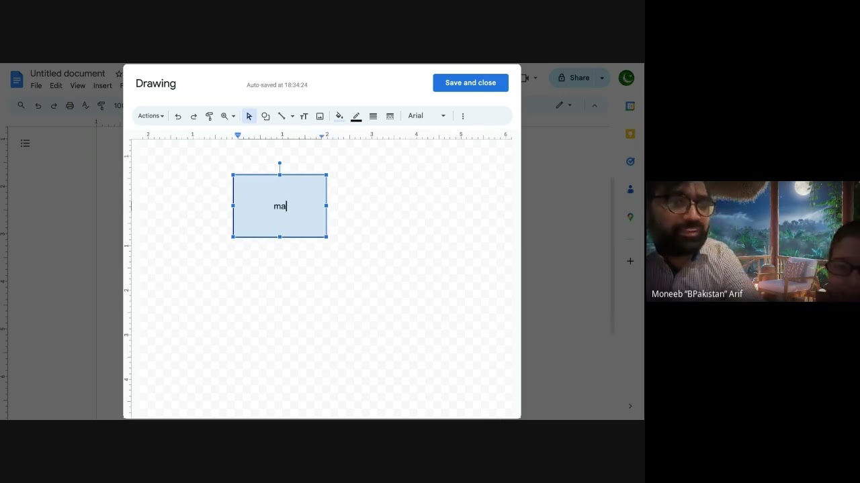The height and width of the screenshot is (483, 860).
Task: Open the Fill color picker
Action: click(339, 116)
